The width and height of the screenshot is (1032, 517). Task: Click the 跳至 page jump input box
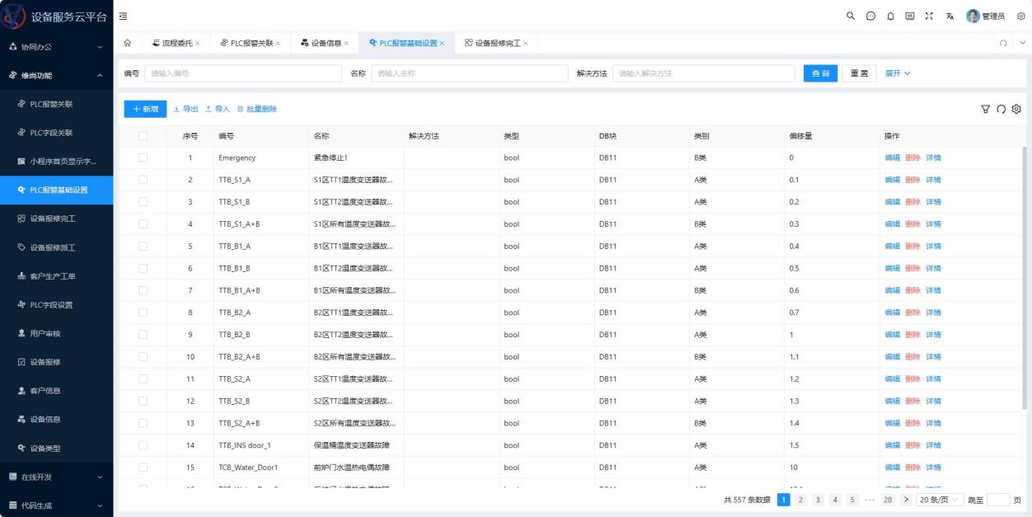[x=998, y=500]
